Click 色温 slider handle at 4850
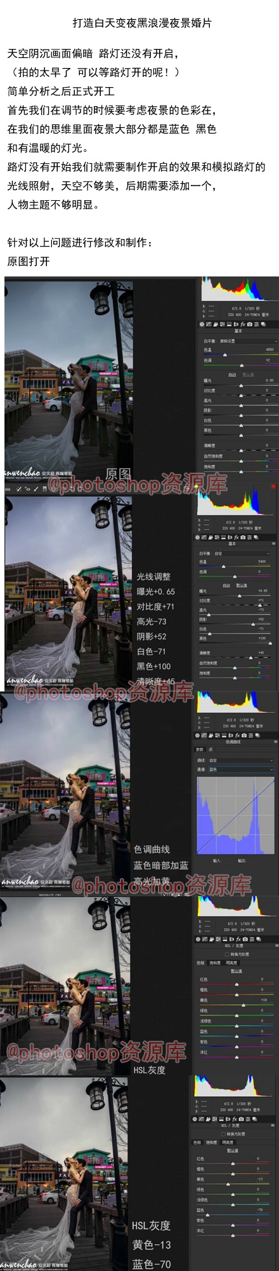Image resolution: width=279 pixels, height=1271 pixels. click(x=225, y=355)
